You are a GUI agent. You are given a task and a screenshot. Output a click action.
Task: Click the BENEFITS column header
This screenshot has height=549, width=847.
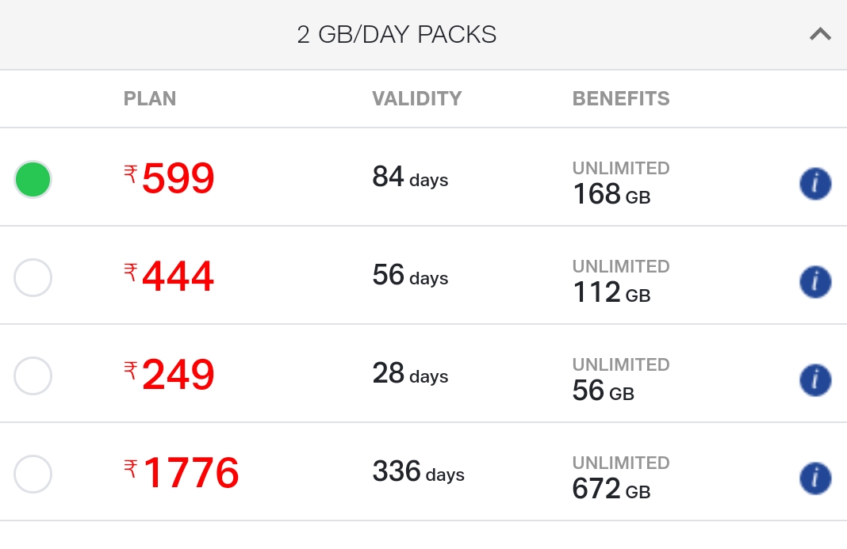[x=621, y=98]
